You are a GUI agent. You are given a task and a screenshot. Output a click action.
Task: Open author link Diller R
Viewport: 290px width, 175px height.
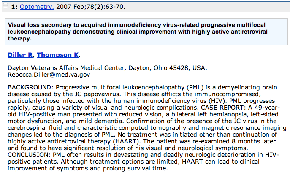pyautogui.click(x=20, y=55)
